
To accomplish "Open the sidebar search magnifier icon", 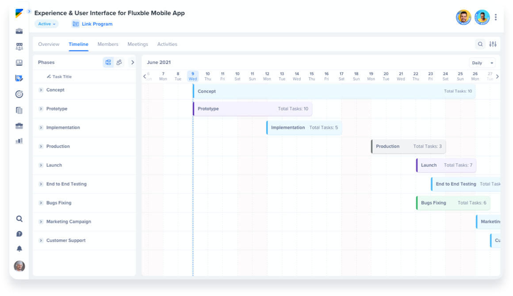I will tap(19, 219).
